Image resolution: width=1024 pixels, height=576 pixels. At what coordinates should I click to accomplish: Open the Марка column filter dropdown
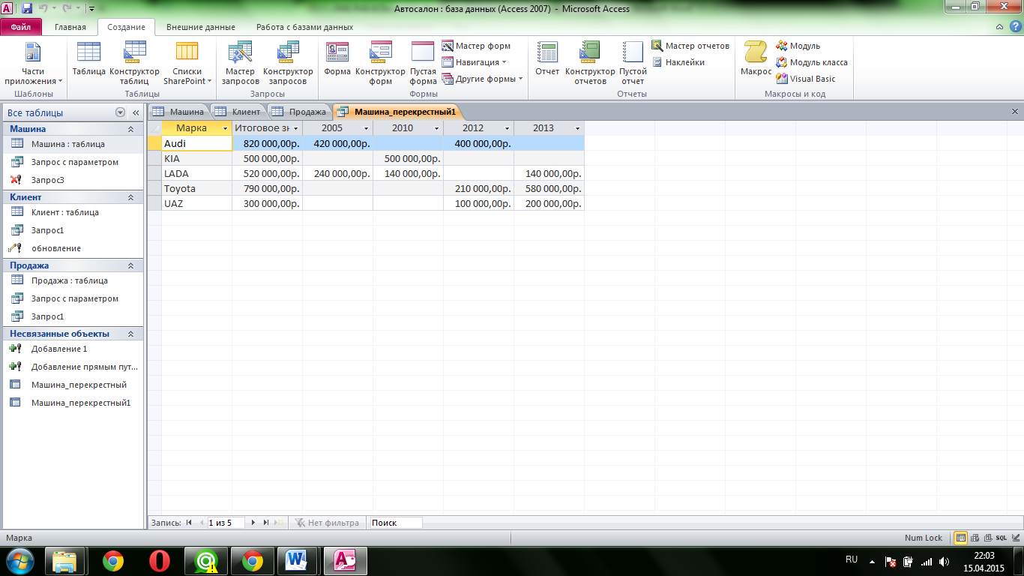(x=226, y=128)
